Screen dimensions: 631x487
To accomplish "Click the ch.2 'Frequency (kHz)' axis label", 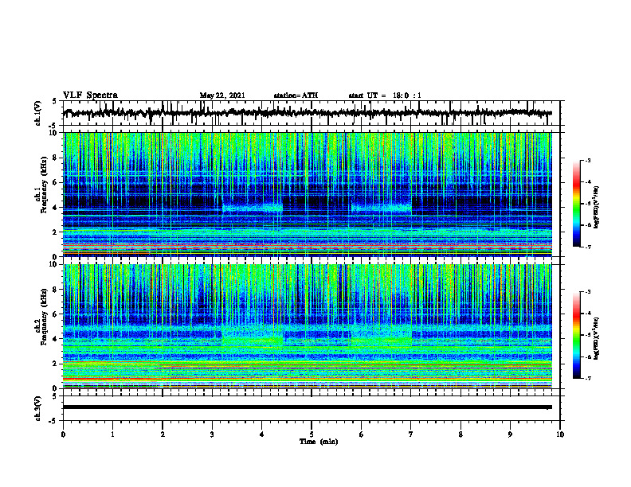I will point(44,317).
